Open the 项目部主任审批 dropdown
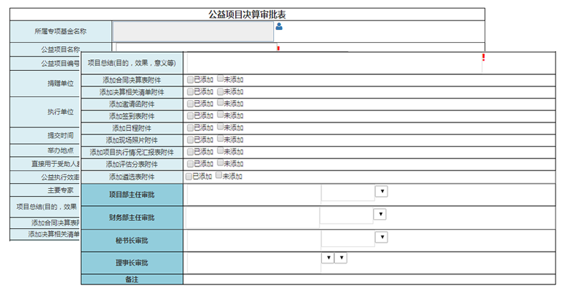Image resolution: width=565 pixels, height=287 pixels. (381, 192)
